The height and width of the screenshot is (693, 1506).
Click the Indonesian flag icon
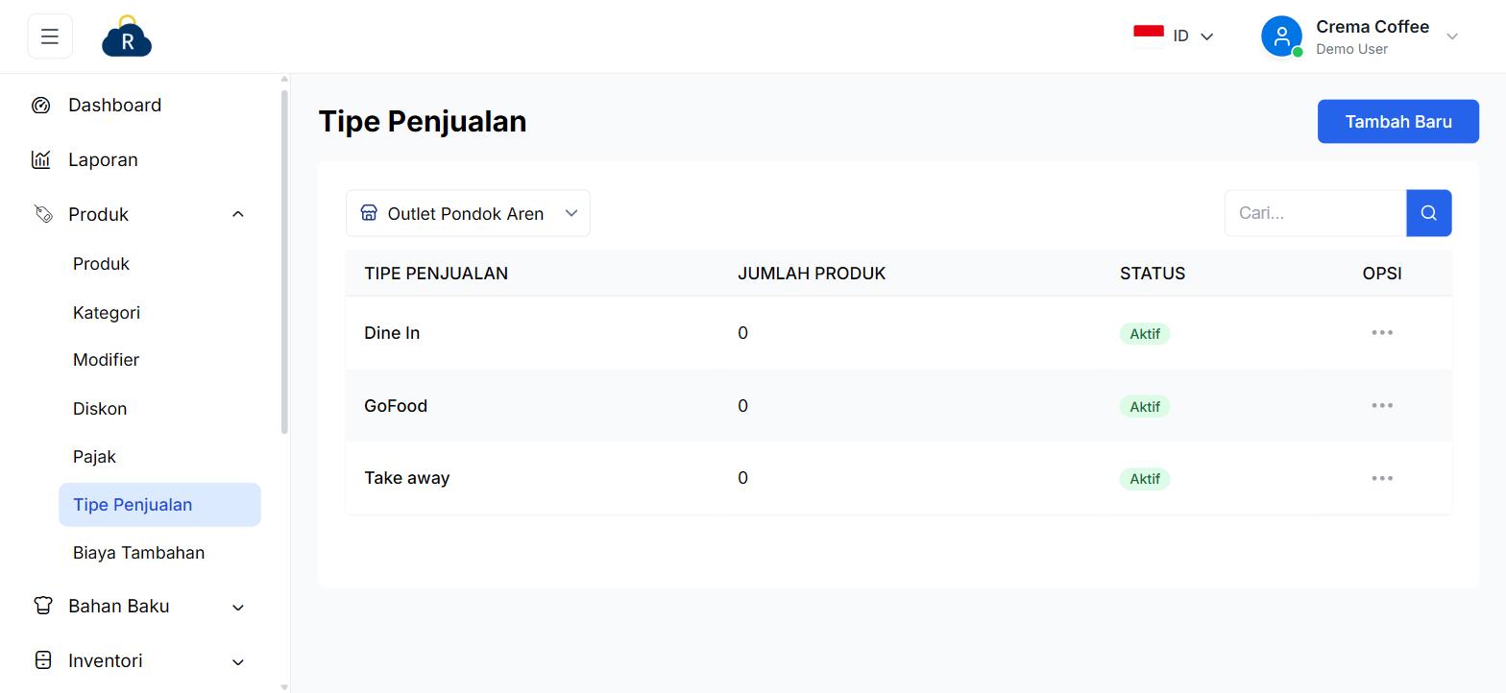(x=1149, y=36)
